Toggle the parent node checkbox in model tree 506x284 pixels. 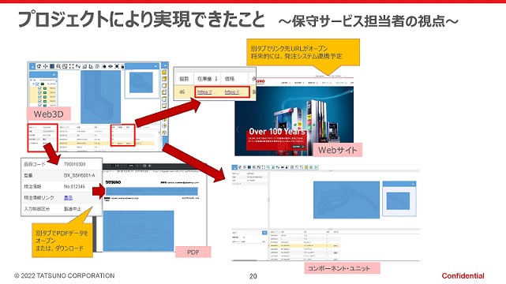point(37,84)
